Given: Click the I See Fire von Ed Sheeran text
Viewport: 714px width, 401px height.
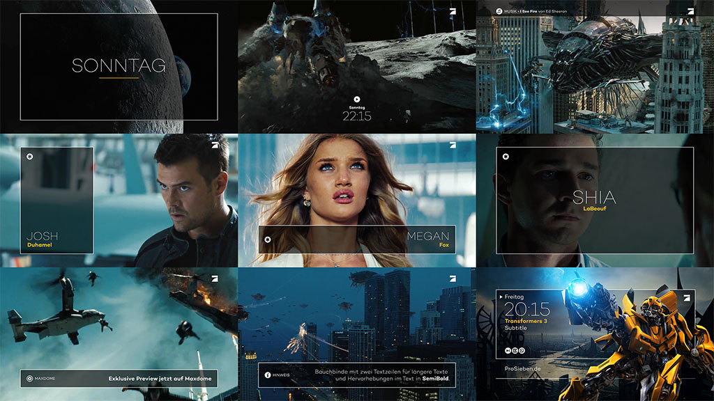Looking at the screenshot, I should coord(544,11).
